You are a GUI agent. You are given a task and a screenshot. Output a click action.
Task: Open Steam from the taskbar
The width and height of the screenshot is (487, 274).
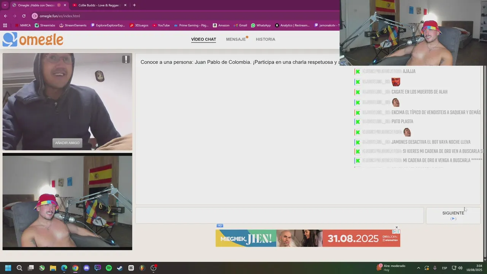pyautogui.click(x=120, y=268)
